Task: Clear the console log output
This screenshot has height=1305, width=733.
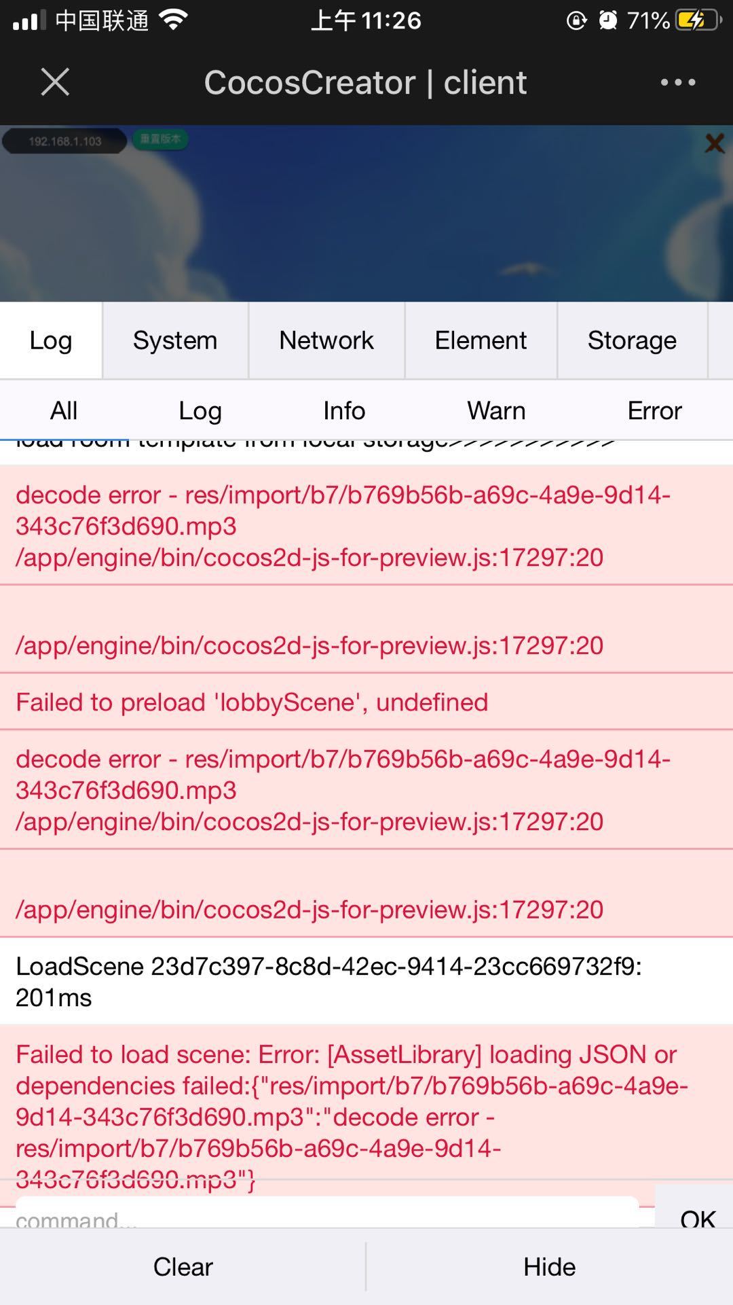Action: pos(183,1267)
